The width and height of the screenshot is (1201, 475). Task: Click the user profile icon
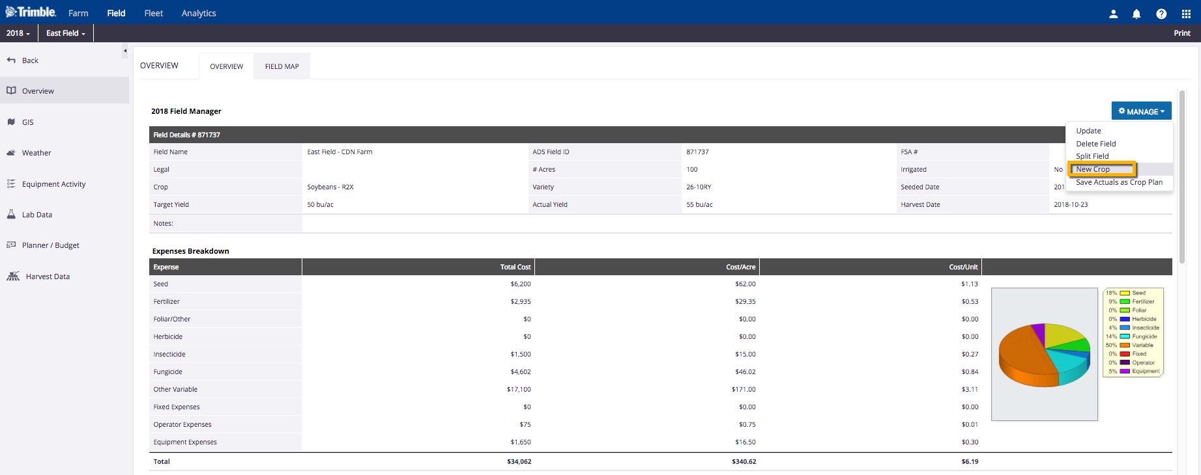(x=1113, y=14)
